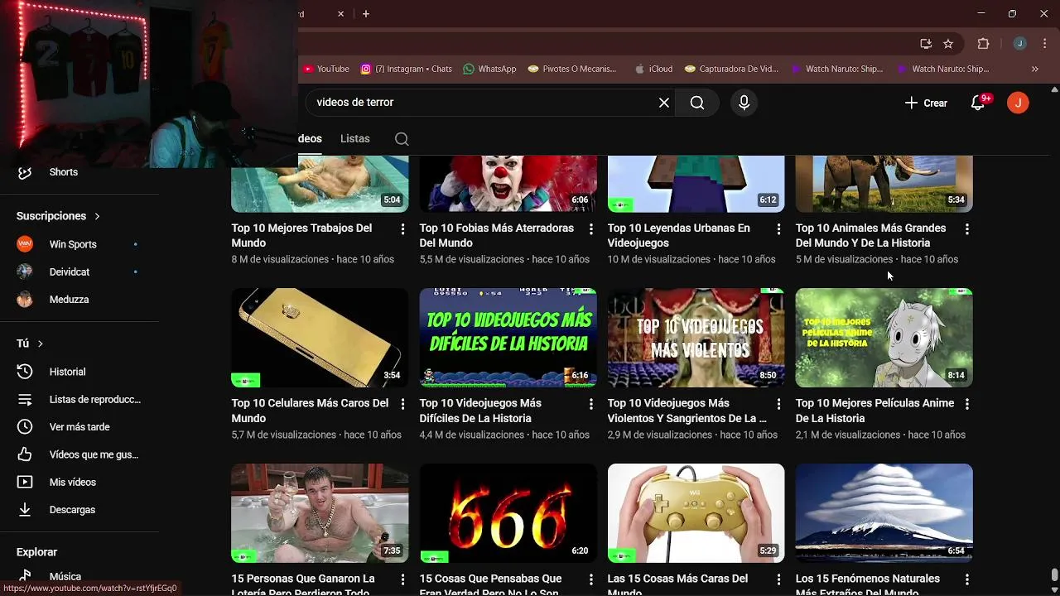Show more bookmarks chevron
1060x596 pixels.
(1035, 69)
